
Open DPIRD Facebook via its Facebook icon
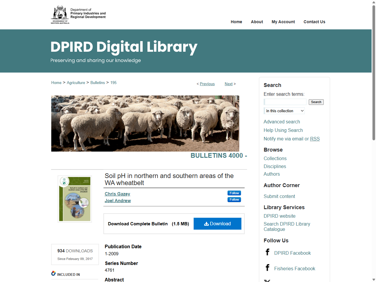click(x=268, y=252)
